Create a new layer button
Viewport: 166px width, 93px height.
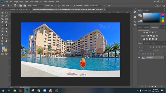pos(158,87)
